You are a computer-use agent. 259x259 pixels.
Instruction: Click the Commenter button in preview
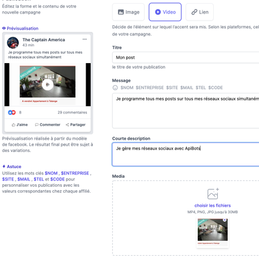pyautogui.click(x=48, y=124)
